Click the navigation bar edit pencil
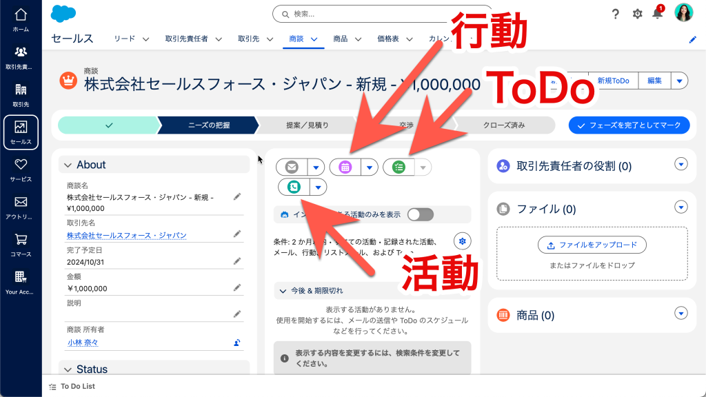Image resolution: width=706 pixels, height=397 pixels. [x=692, y=39]
